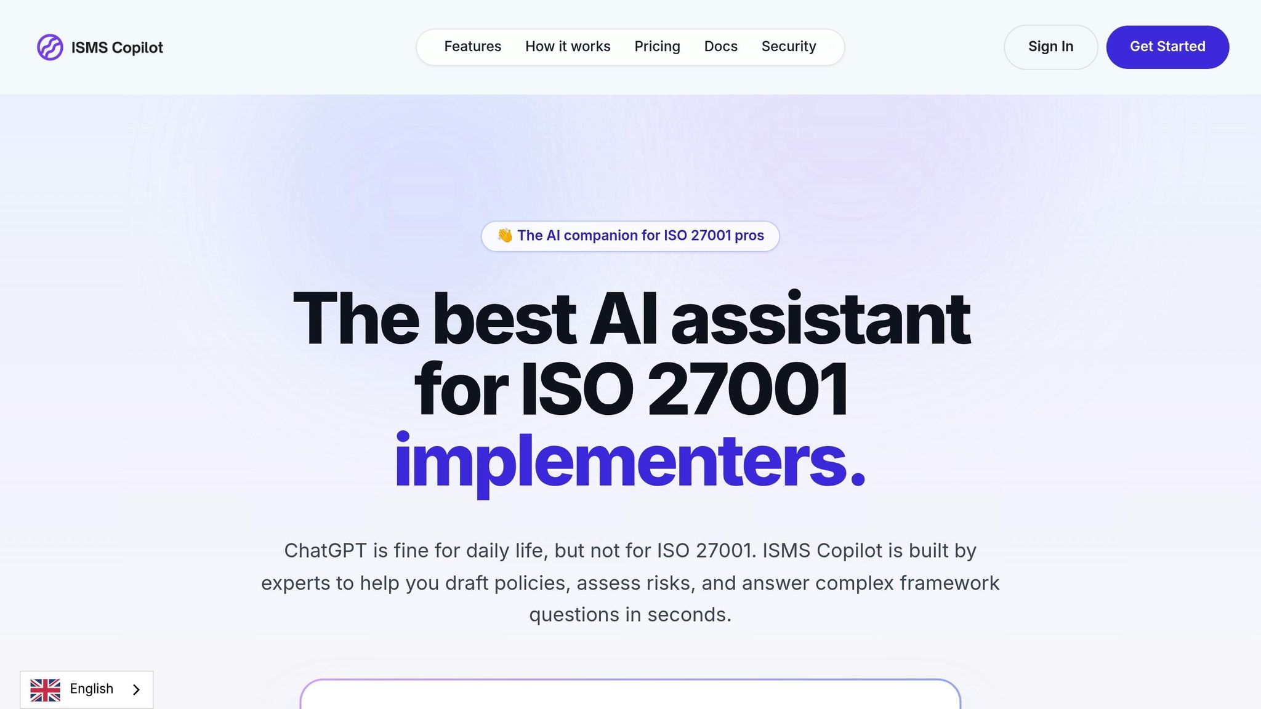Navigate to Docs

pos(720,47)
